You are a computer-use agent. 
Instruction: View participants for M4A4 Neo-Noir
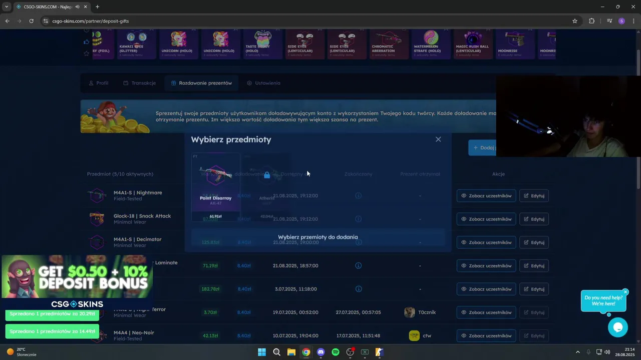(x=486, y=335)
